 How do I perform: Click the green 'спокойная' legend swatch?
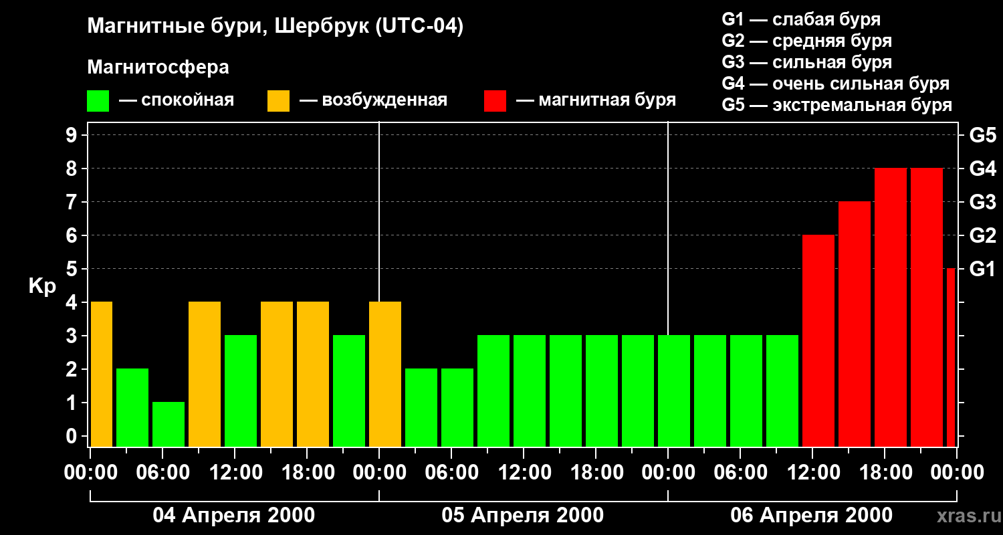point(98,101)
